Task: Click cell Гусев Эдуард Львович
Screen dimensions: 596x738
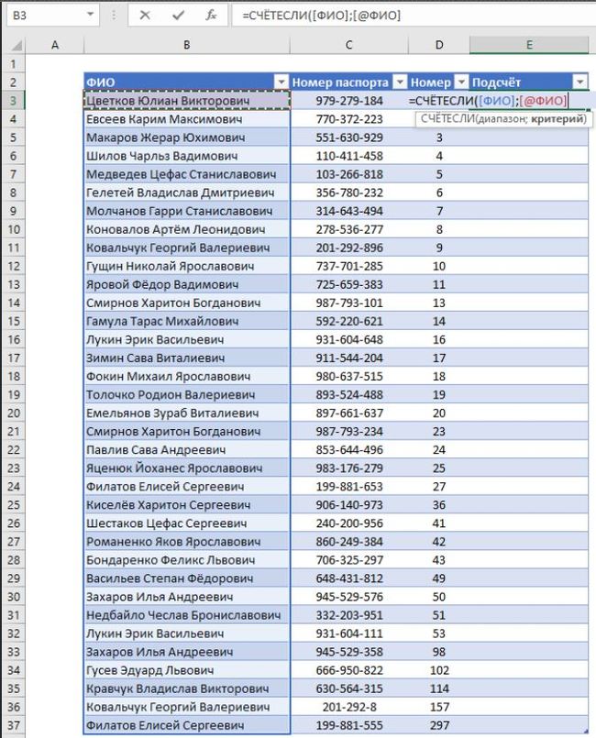Action: click(x=187, y=670)
